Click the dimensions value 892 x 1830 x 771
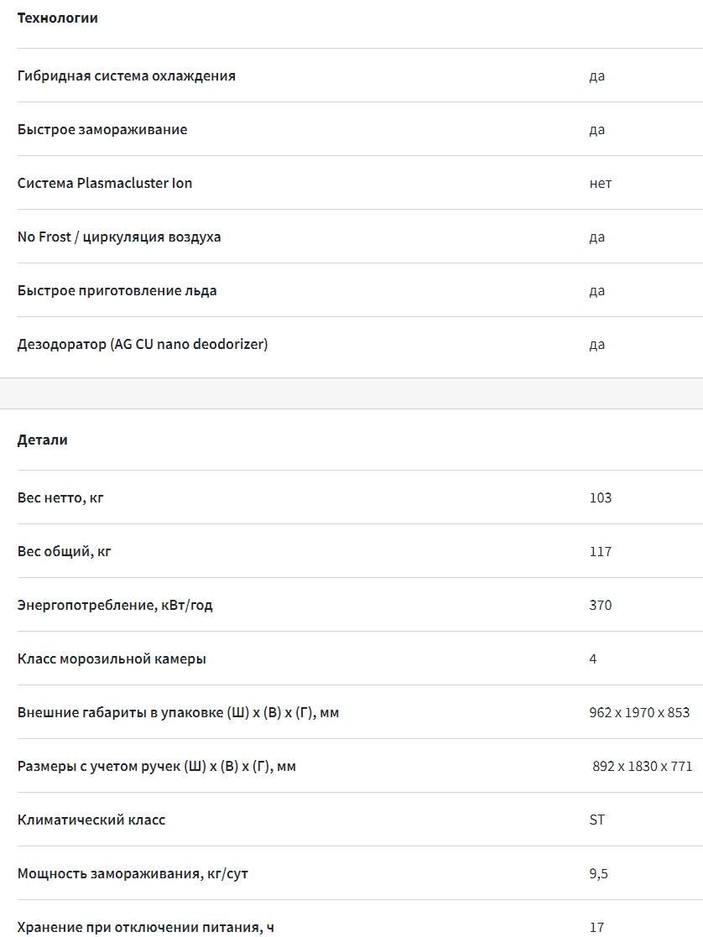 (642, 766)
